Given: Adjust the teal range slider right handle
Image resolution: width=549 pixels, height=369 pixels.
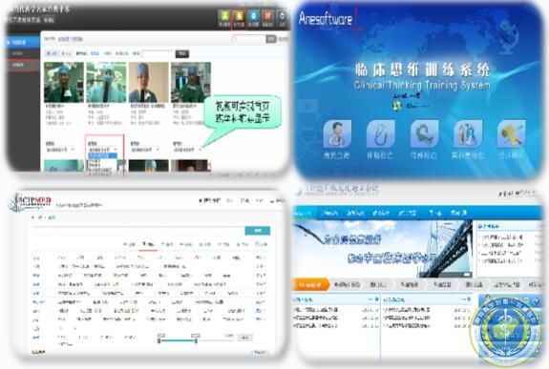Looking at the screenshot, I should (x=196, y=340).
